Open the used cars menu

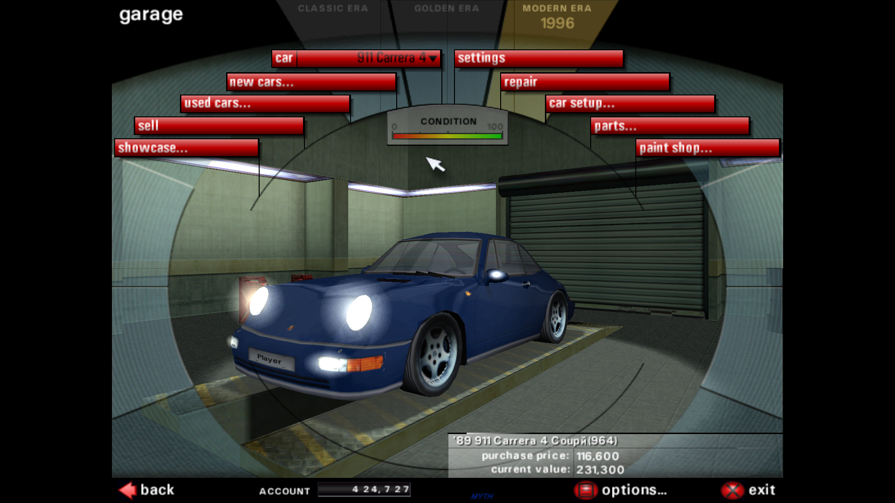tap(265, 103)
